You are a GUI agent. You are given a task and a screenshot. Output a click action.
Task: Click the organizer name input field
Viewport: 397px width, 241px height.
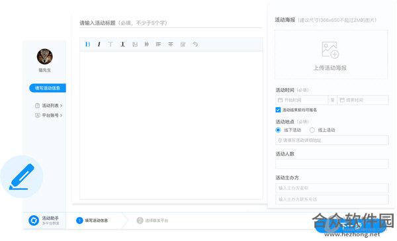tap(332, 188)
